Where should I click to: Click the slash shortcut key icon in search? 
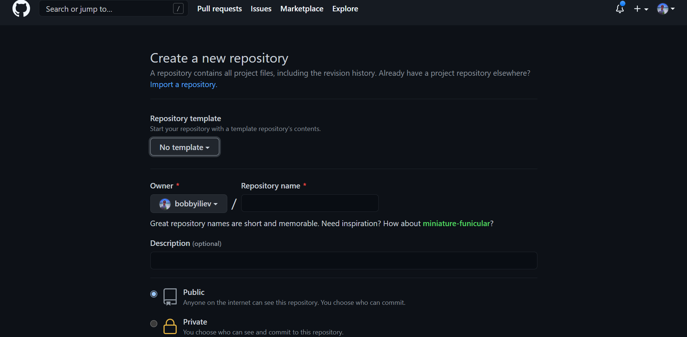coord(178,9)
